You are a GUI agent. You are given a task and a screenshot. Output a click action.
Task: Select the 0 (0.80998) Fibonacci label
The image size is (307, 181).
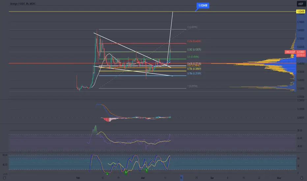point(192,27)
